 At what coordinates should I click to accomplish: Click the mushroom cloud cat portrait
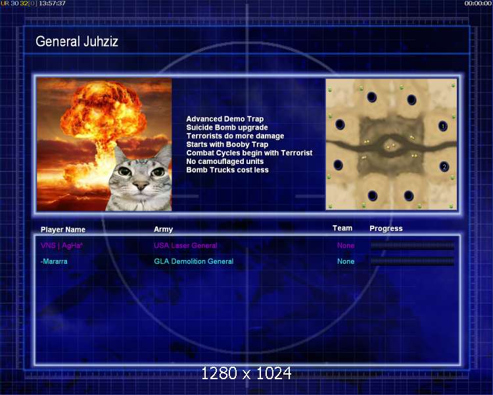point(104,144)
